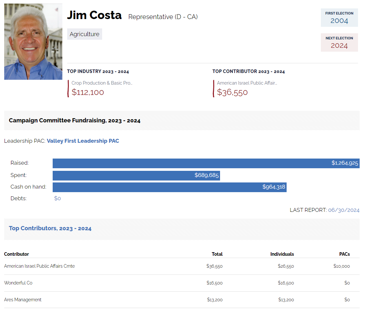This screenshot has height=310, width=369.
Task: Sort by the Individuals column header
Action: point(282,254)
